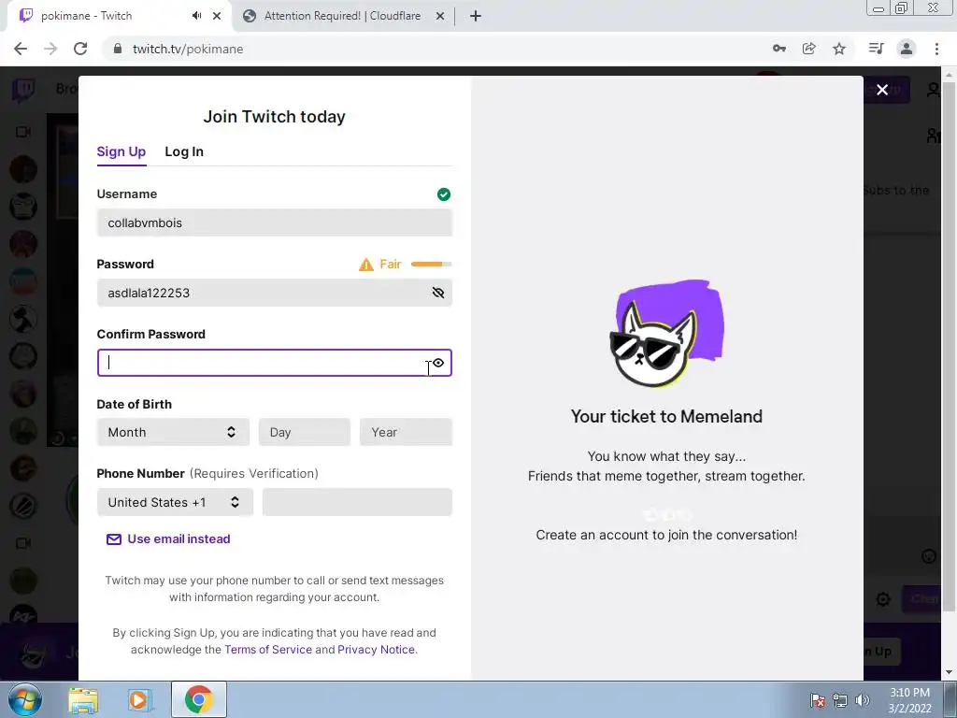The image size is (957, 718).
Task: Click Action Center flag tray icon
Action: (818, 700)
